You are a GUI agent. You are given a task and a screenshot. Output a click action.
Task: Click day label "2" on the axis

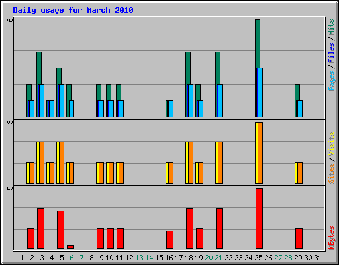click(32, 258)
